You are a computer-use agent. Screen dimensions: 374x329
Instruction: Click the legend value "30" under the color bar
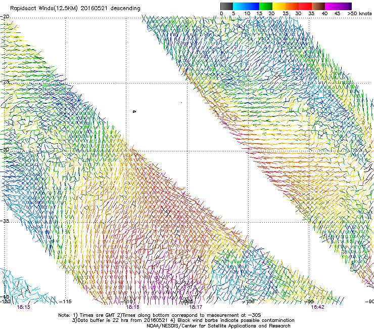298,13
